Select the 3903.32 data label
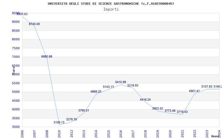This screenshot has height=139, width=222. 157,108
